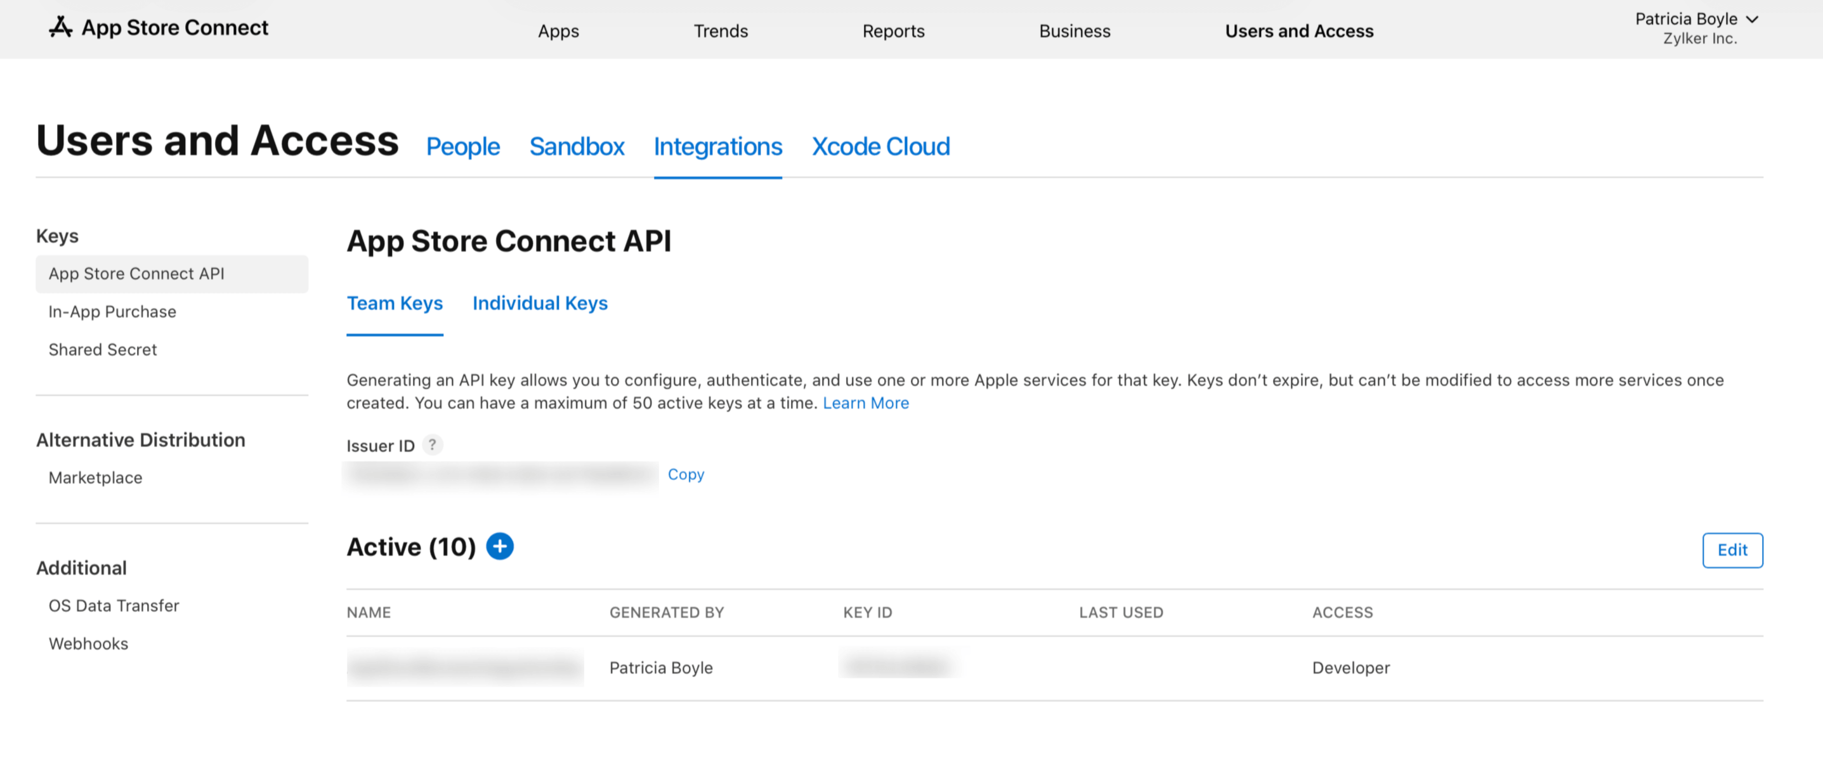Screen dimensions: 1823x777
Task: Expand the Patricia Boyle account menu
Action: coord(1696,19)
